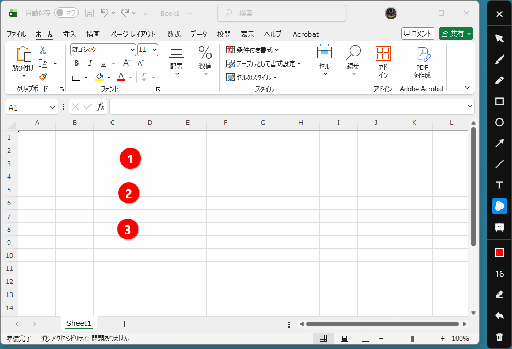Click the red color swatch in the annotation toolbar
512x349 pixels.
[499, 252]
